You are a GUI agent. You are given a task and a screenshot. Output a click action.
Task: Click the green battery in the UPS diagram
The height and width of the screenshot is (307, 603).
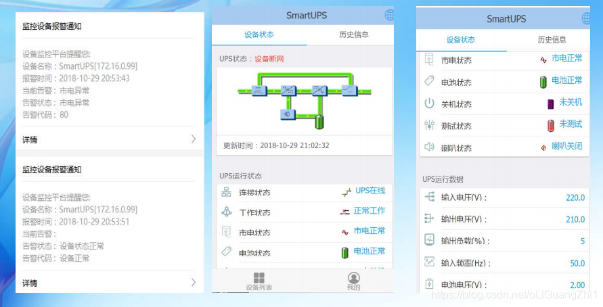click(319, 122)
